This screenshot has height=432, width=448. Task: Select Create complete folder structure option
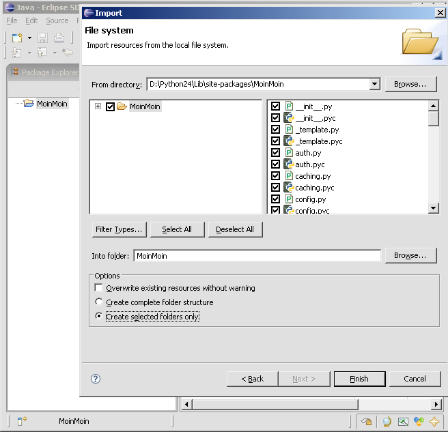click(99, 302)
